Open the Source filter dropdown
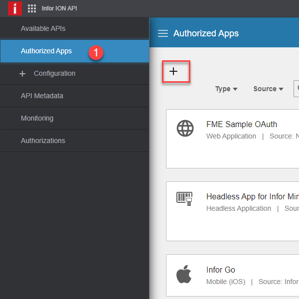299x299 pixels. point(268,89)
